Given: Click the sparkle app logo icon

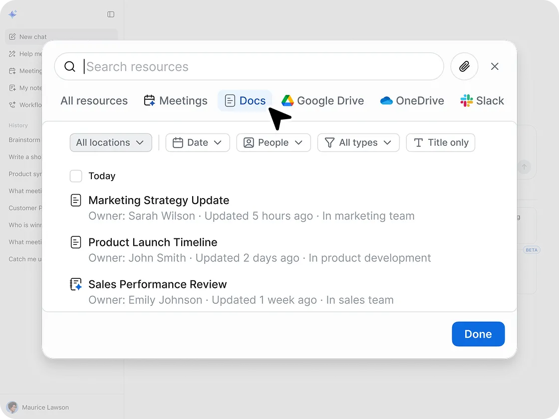Looking at the screenshot, I should pyautogui.click(x=13, y=14).
